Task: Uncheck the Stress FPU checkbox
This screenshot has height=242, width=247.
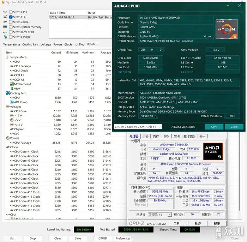Action: click(11, 17)
